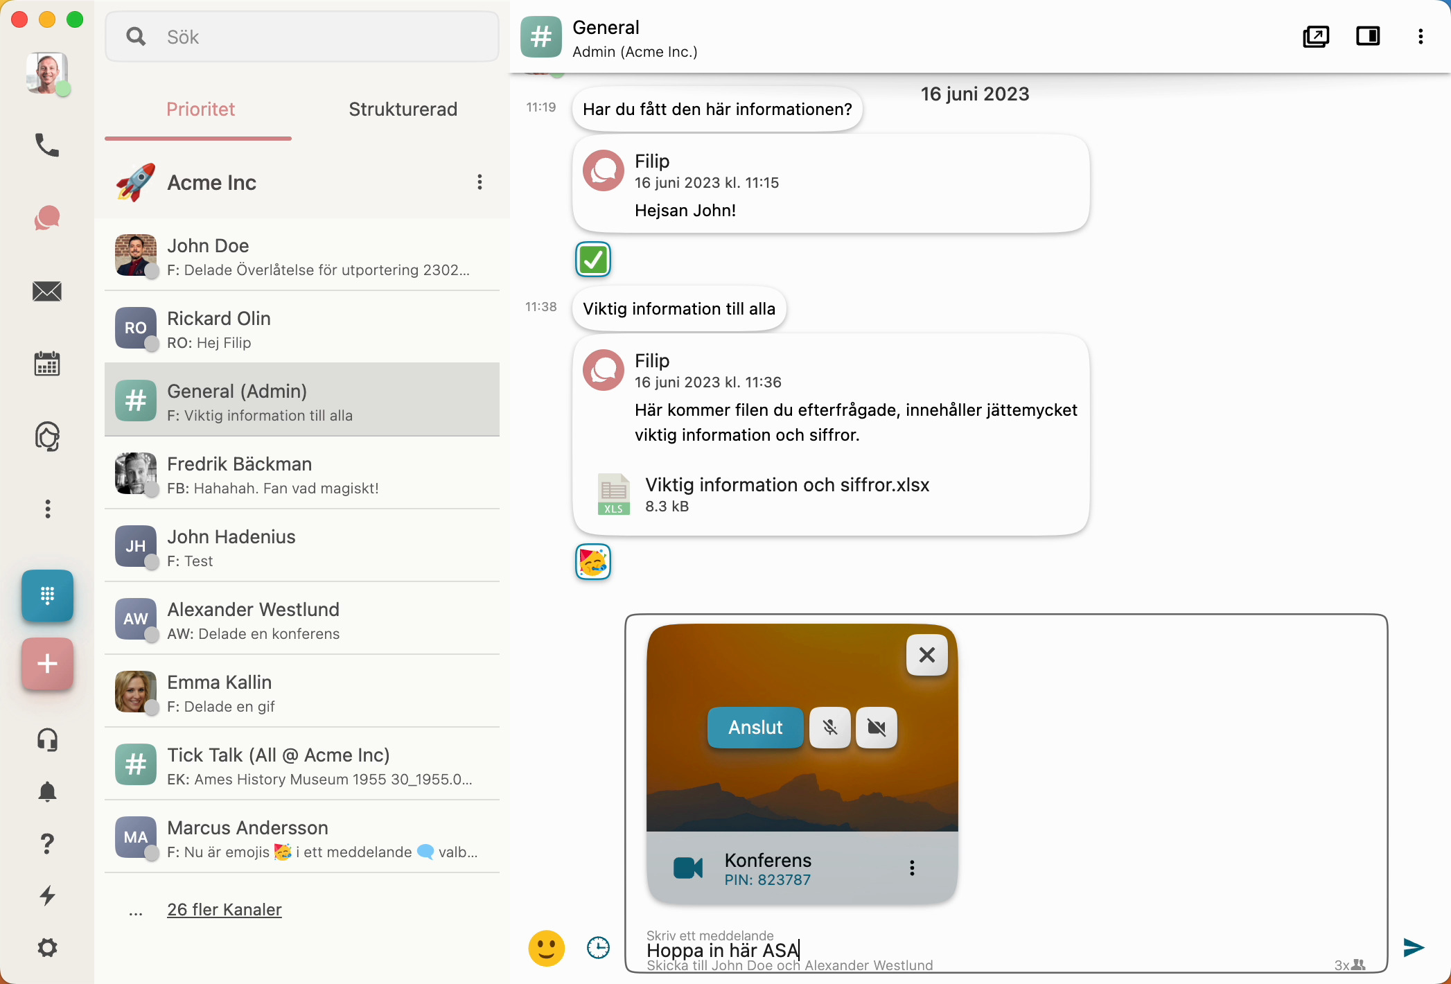
Task: Expand the 26 fler Kanaler list
Action: 224,910
